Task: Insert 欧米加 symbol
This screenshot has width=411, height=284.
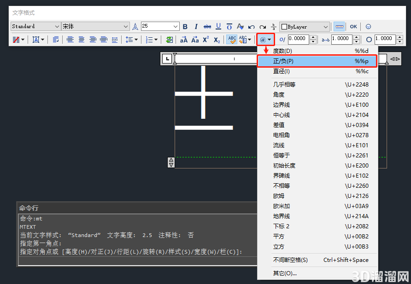Action: click(x=317, y=206)
